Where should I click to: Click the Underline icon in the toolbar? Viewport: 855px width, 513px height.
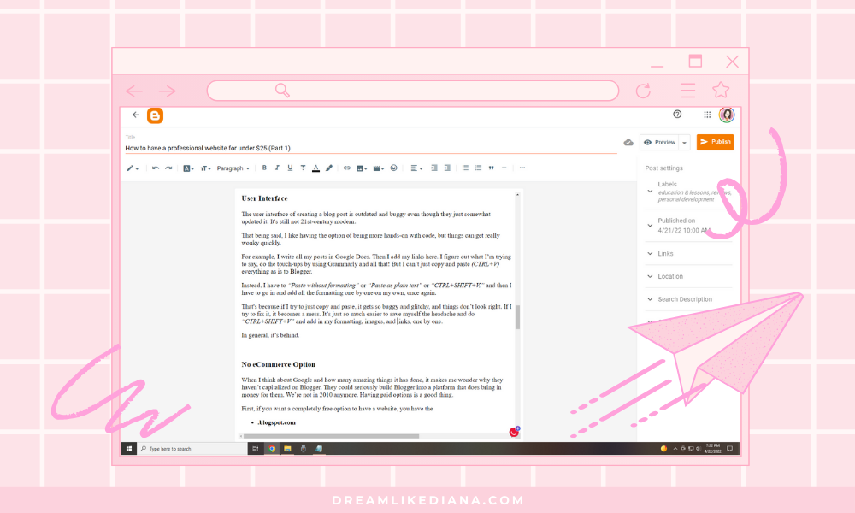(288, 168)
